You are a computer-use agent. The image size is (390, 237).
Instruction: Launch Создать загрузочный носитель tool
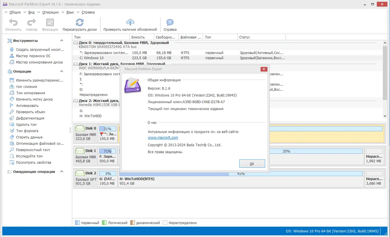(37, 50)
